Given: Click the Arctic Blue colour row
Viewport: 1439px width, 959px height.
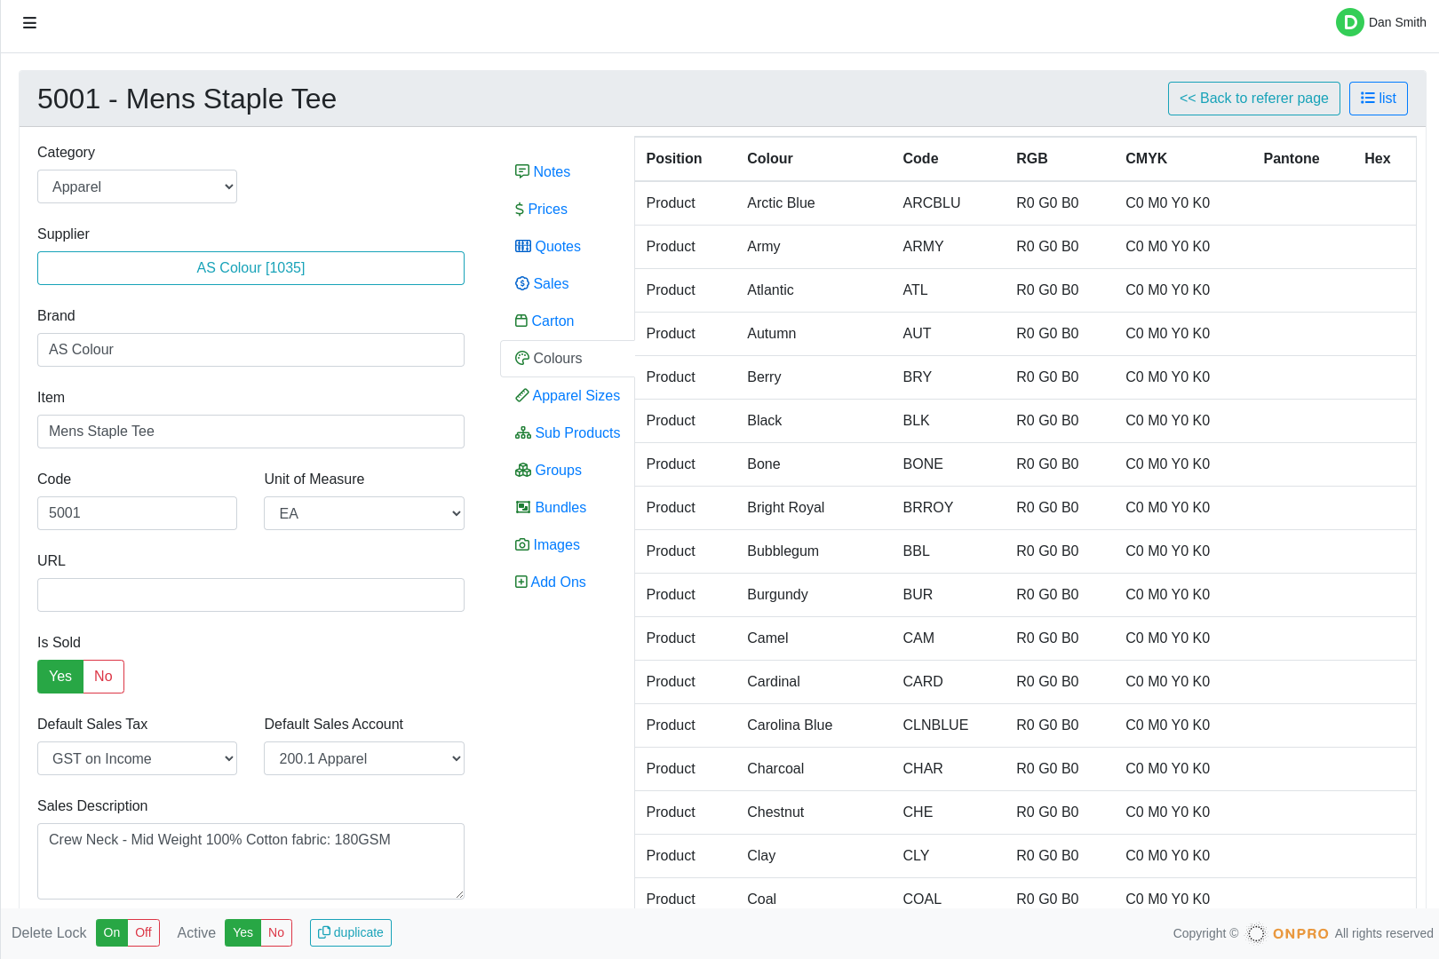Looking at the screenshot, I should pyautogui.click(x=1025, y=203).
